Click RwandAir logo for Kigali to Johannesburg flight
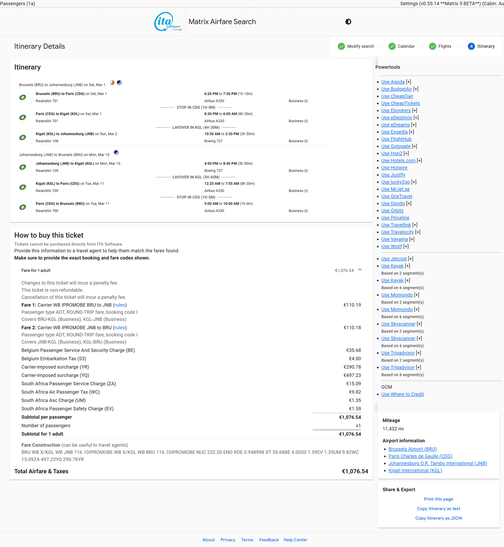The image size is (504, 547). point(23,137)
